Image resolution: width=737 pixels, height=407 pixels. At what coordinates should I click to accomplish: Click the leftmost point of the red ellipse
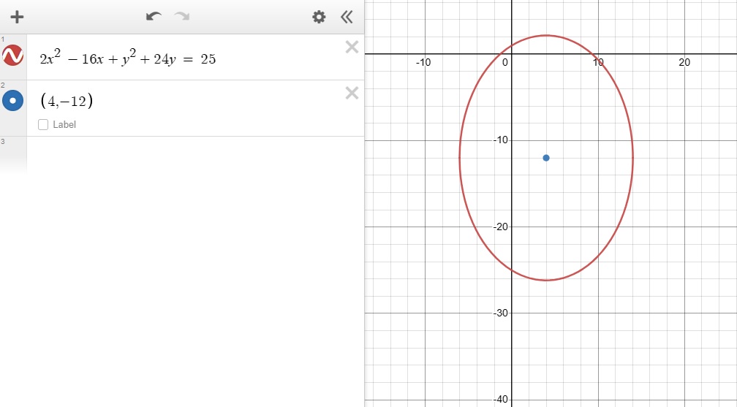point(460,158)
